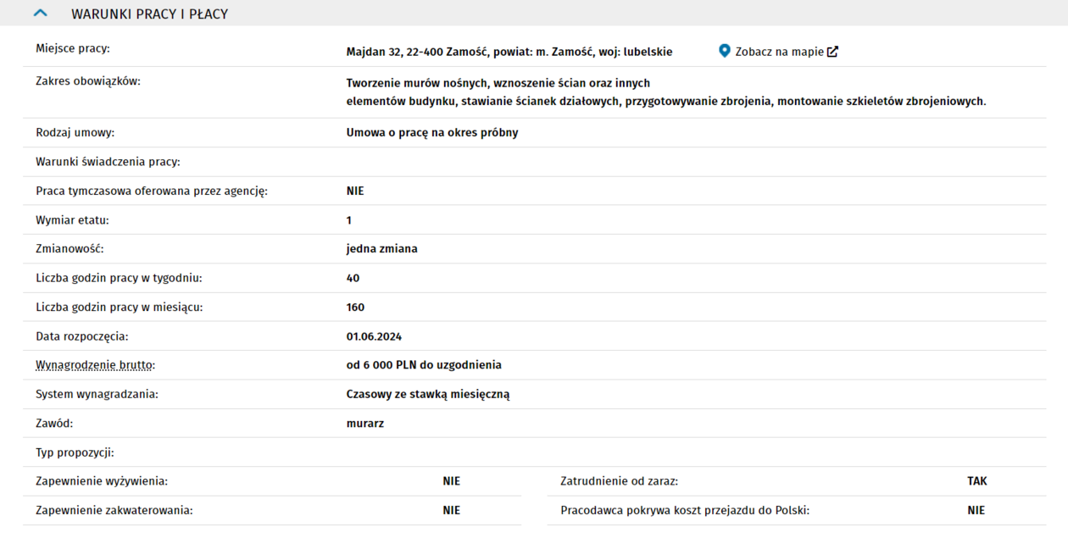The image size is (1068, 549).
Task: Click the jedna zmiana shift value
Action: click(381, 249)
